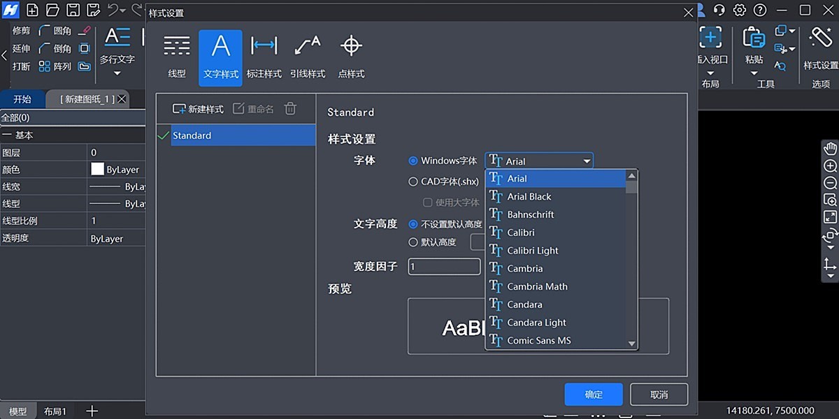
Task: Create a style with 新建样式
Action: coord(197,108)
